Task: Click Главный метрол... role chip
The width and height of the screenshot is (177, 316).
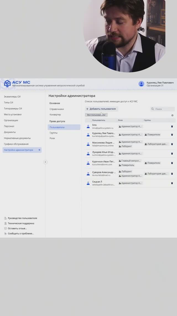Action: 130,161
